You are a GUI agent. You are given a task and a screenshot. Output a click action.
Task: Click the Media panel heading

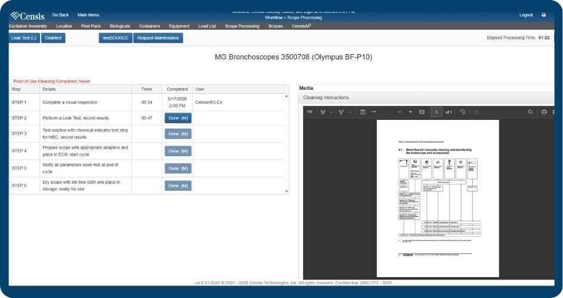coord(306,88)
